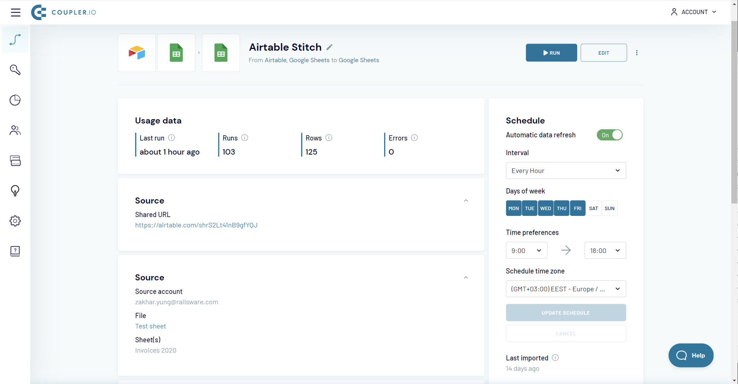
Task: Click the RUN button
Action: (x=551, y=53)
